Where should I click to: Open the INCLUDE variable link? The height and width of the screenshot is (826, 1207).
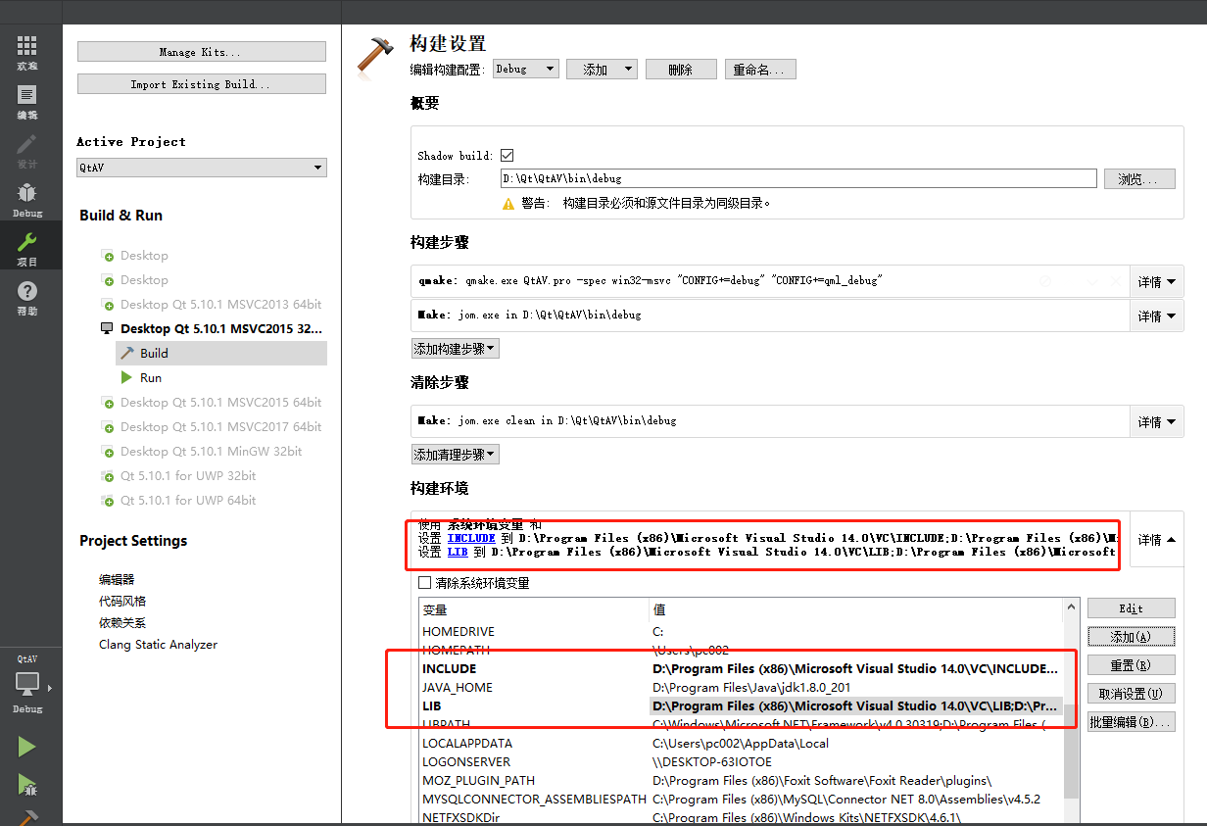(x=471, y=538)
